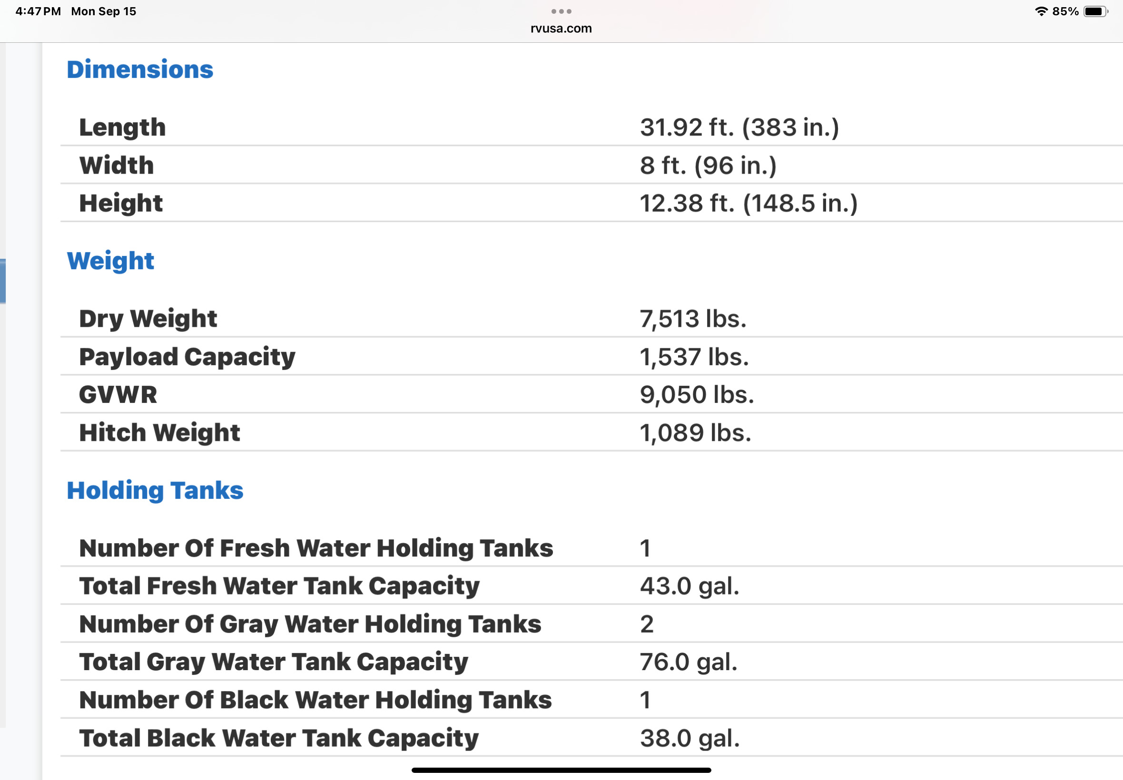Tap the blue side tab handle
Screen dimensions: 1123x780
(2, 282)
